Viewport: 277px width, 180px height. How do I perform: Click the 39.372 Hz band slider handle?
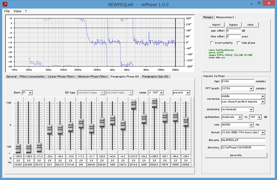[39, 147]
